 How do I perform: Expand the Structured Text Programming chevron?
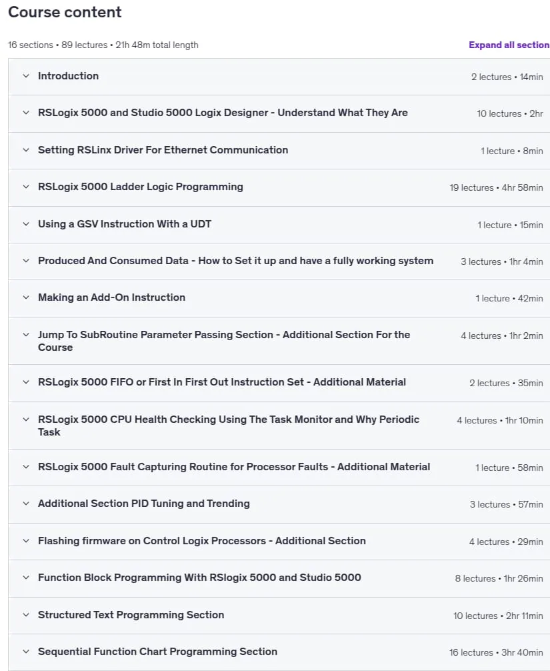click(26, 615)
